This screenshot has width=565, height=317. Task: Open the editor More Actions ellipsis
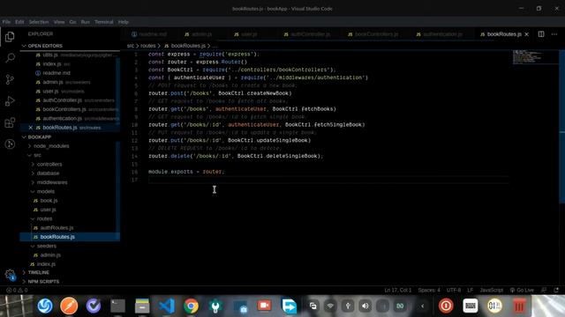point(554,34)
